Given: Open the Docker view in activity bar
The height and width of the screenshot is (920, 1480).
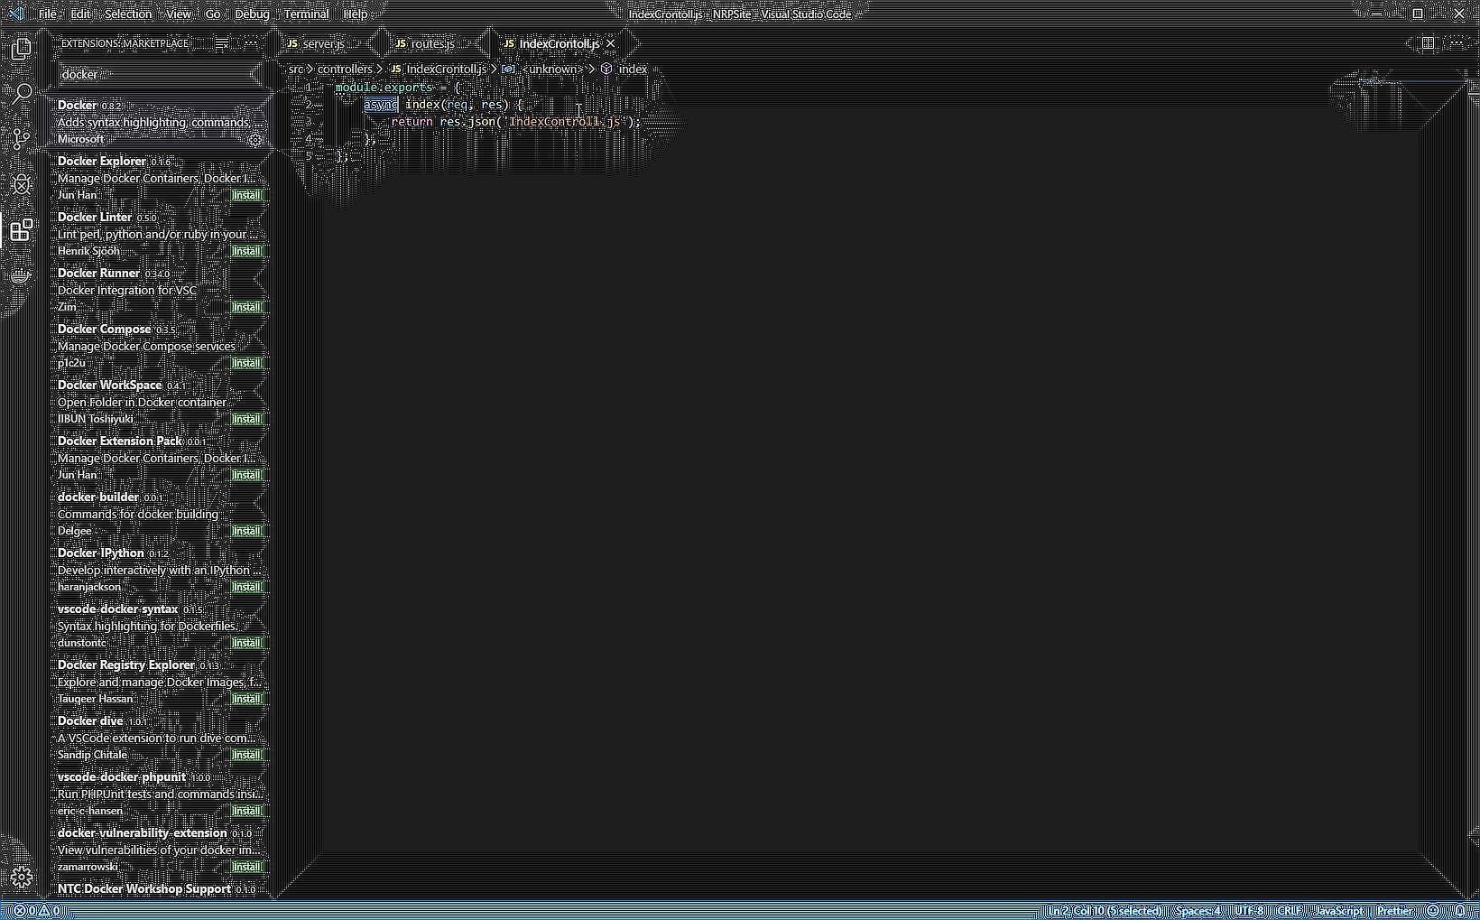Looking at the screenshot, I should (21, 275).
